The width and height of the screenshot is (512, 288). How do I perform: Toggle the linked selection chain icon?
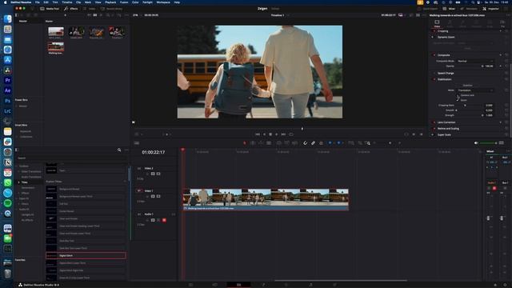313,143
